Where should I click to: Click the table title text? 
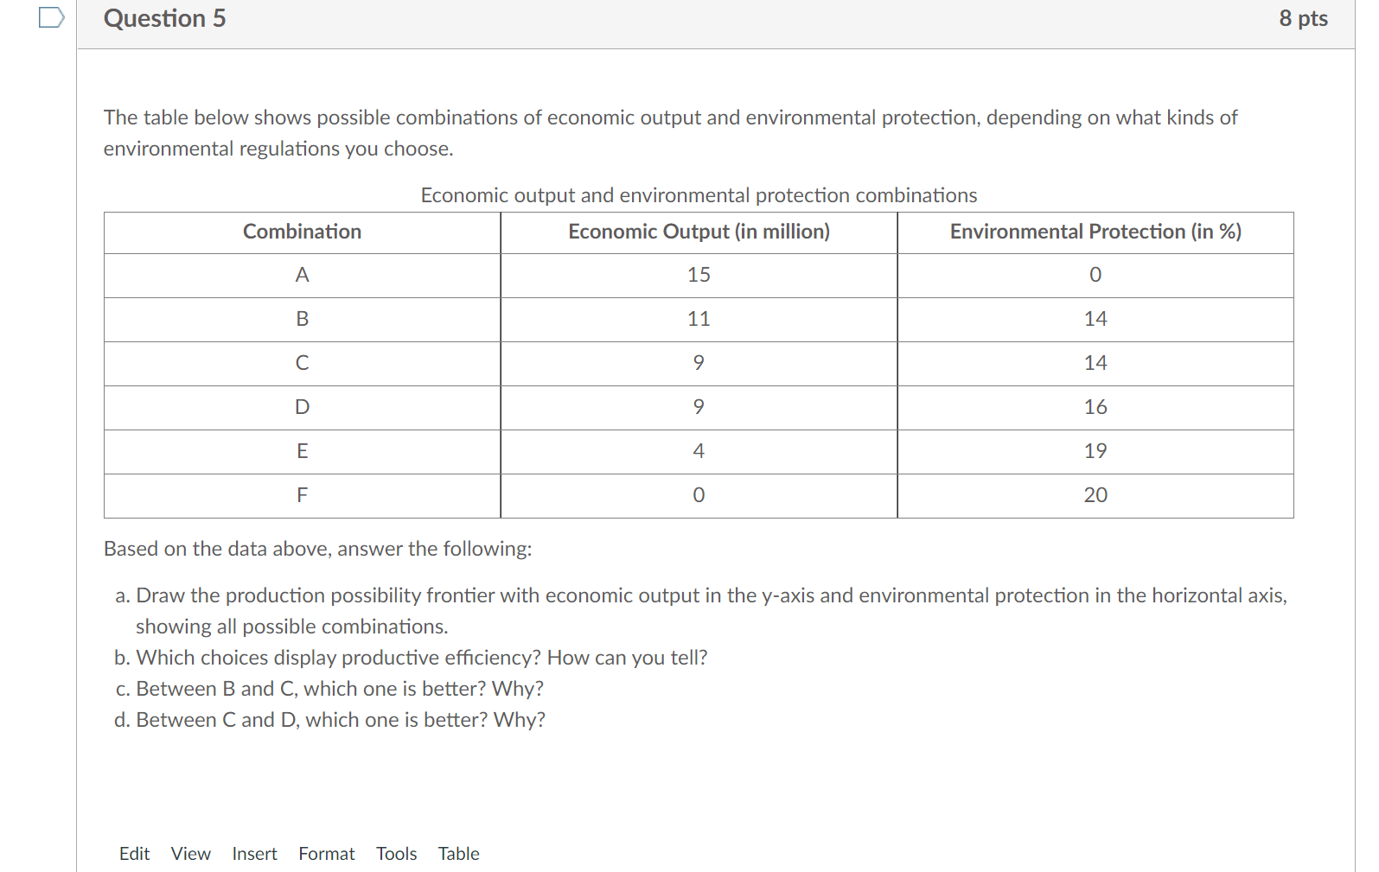pos(698,195)
